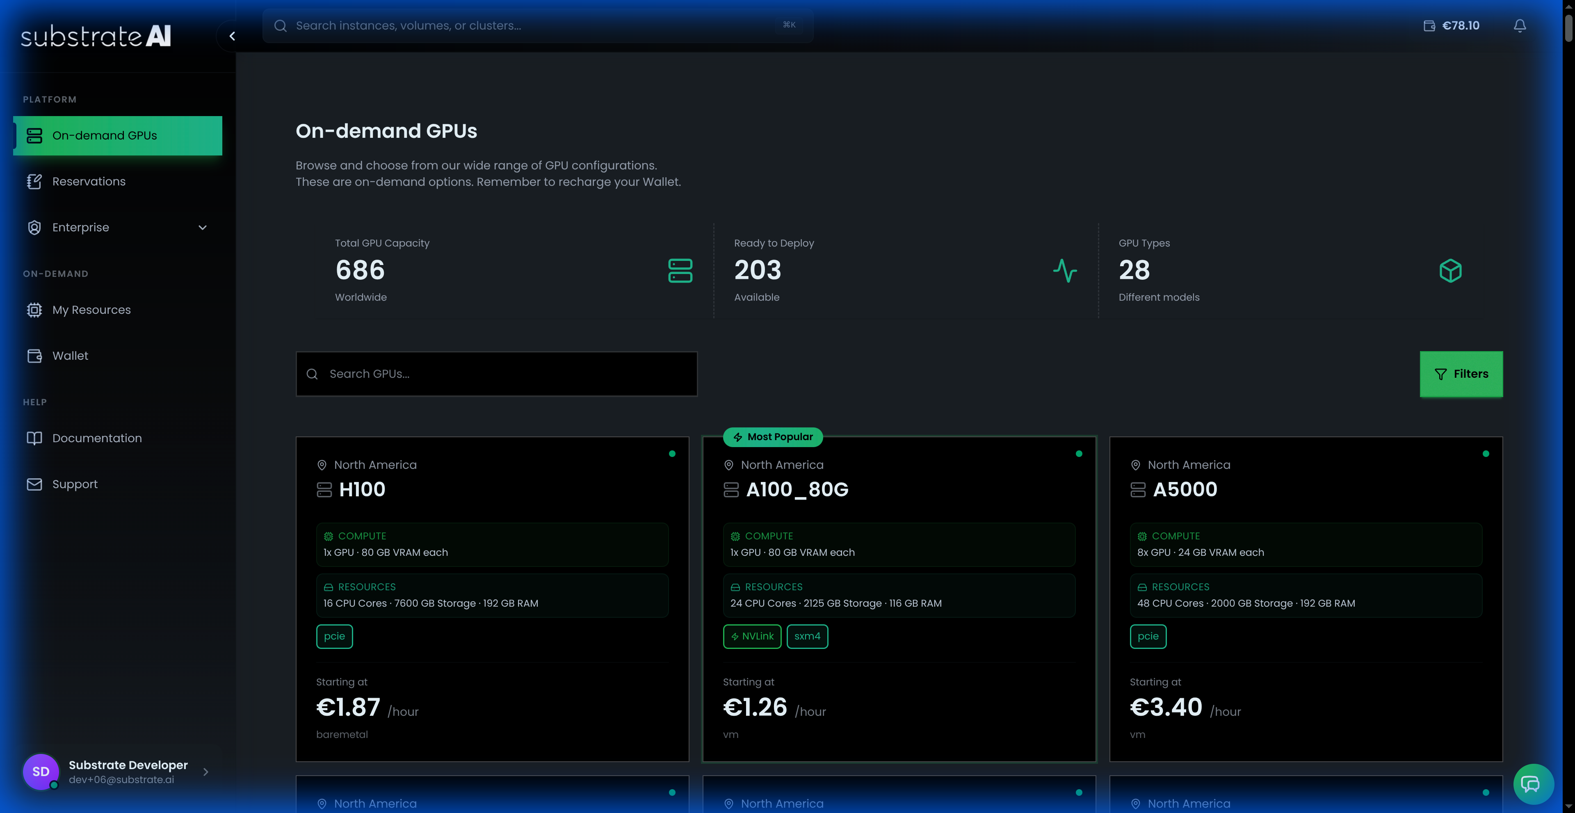Expand the Enterprise section chevron
1575x813 pixels.
coord(202,227)
